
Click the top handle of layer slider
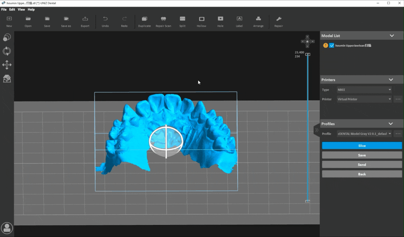(x=308, y=54)
